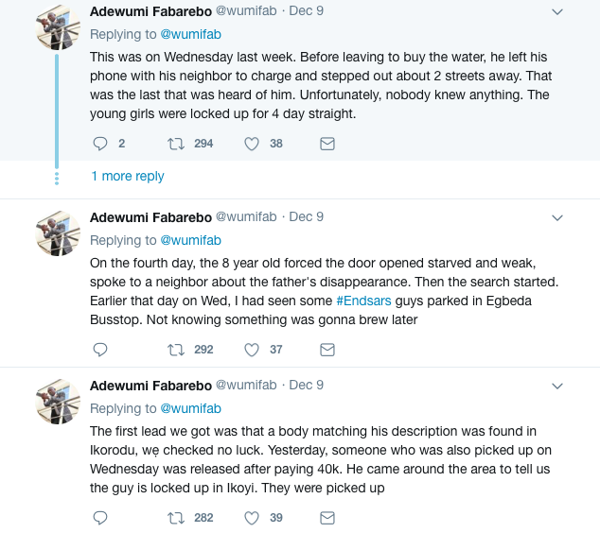Like the tweet with 37 likes

tap(252, 350)
